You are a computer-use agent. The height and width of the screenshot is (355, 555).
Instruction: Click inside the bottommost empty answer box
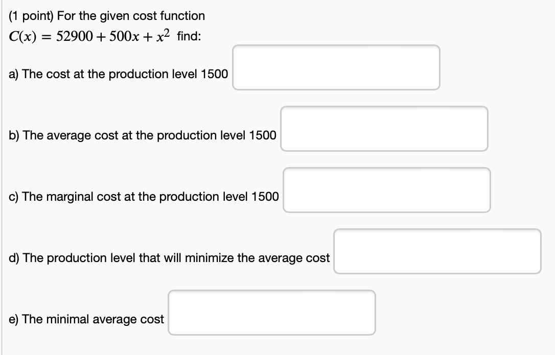tap(272, 313)
